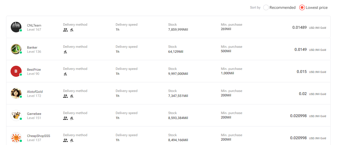Open the CNLTeam seller name link
Screen dimensions: 337x145
pyautogui.click(x=34, y=25)
